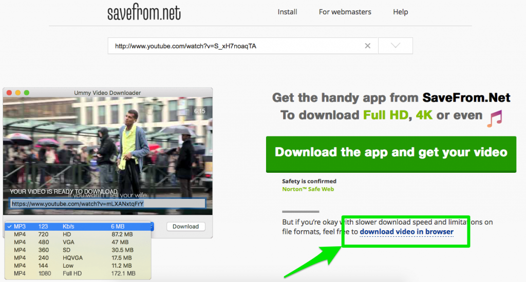Click the green maximize button in Ummy window

pos(27,93)
